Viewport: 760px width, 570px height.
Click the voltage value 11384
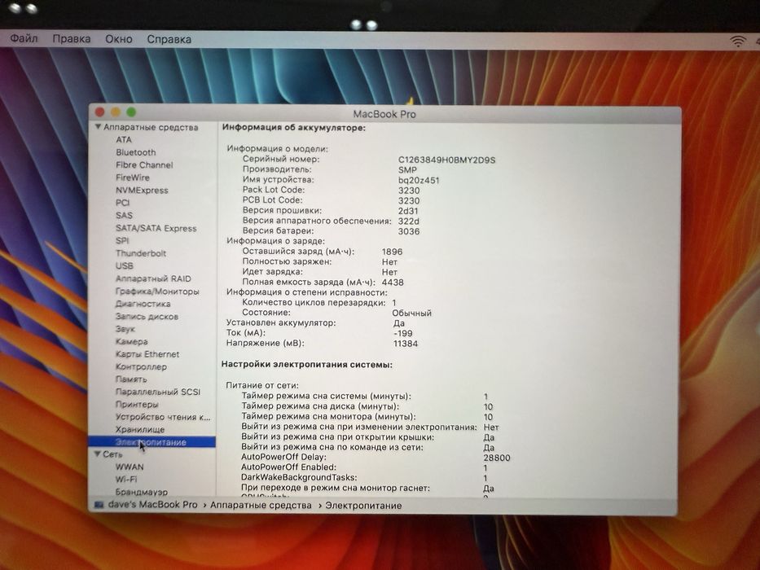(405, 343)
